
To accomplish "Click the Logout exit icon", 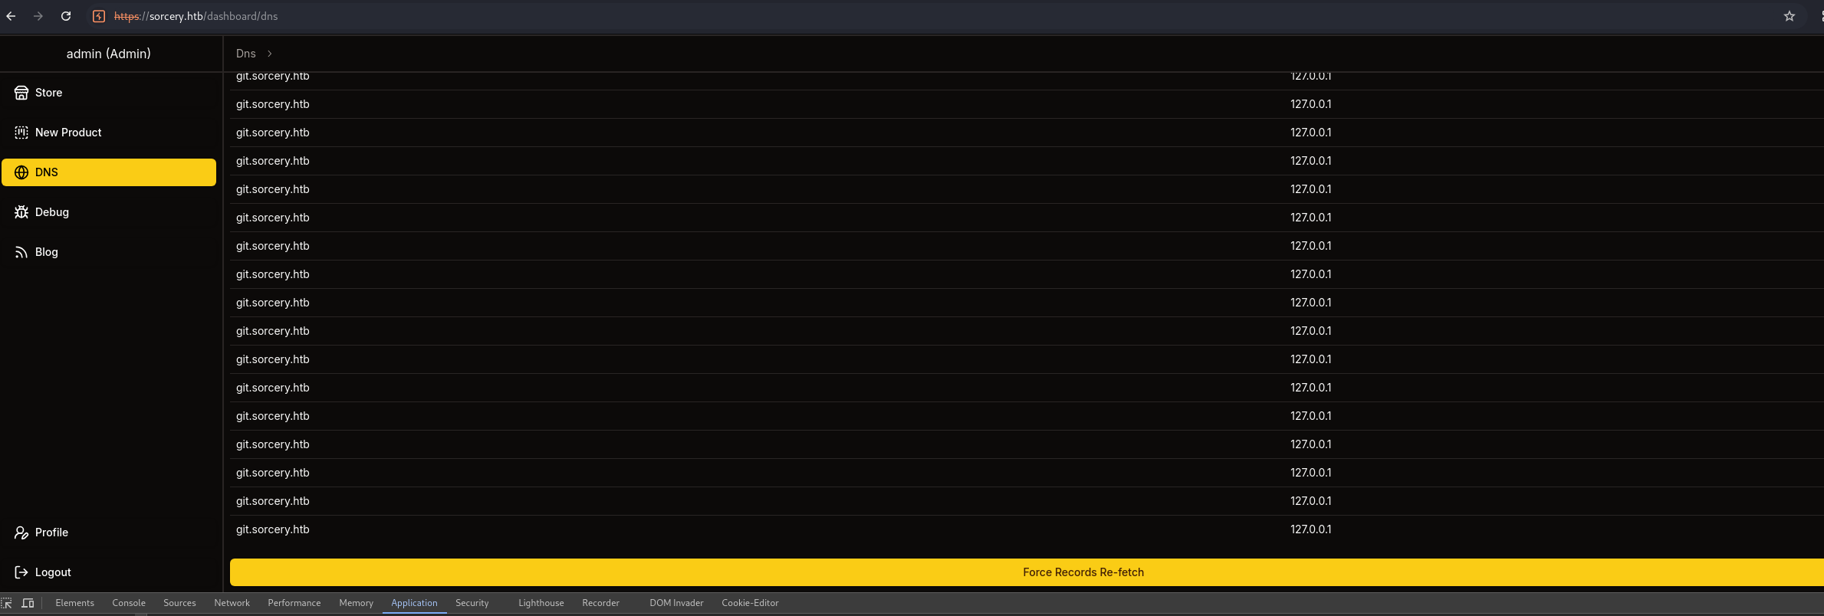I will click(x=21, y=572).
